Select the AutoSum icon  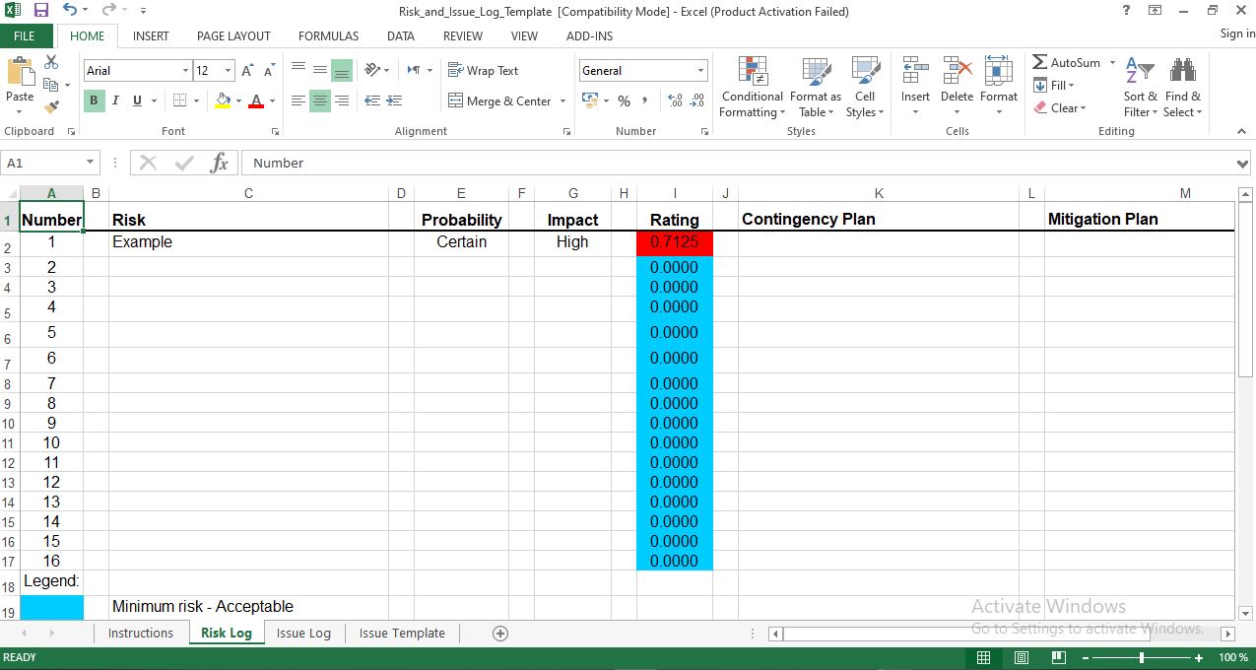[1069, 62]
